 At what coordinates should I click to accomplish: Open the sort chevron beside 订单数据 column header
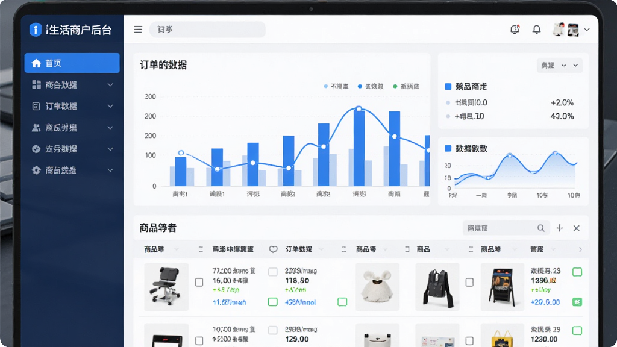click(322, 249)
